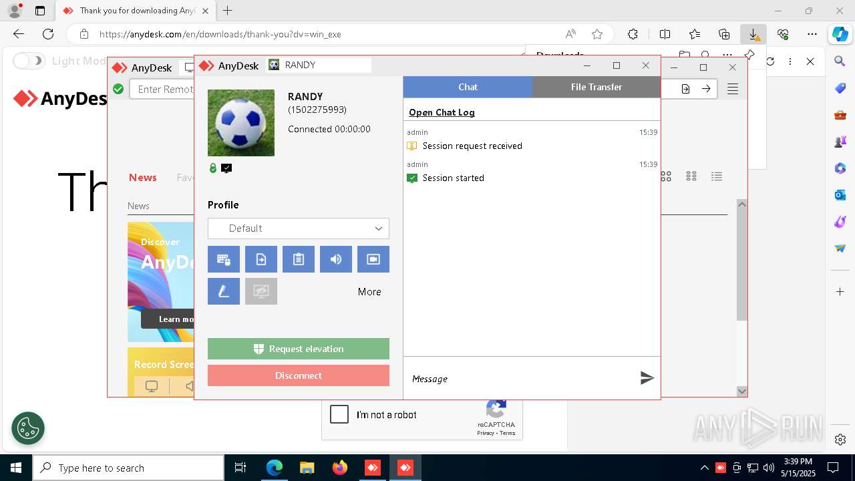Click connect arrow in AnyDesk address bar
855x481 pixels.
click(706, 89)
